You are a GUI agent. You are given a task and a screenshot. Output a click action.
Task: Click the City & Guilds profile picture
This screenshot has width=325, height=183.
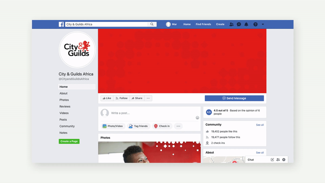(x=77, y=50)
